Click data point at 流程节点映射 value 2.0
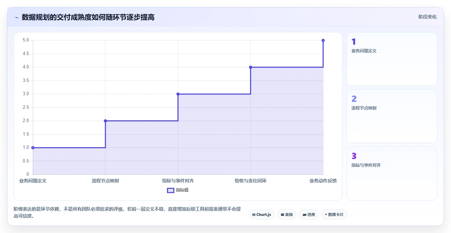Image resolution: width=451 pixels, height=233 pixels. [106, 121]
